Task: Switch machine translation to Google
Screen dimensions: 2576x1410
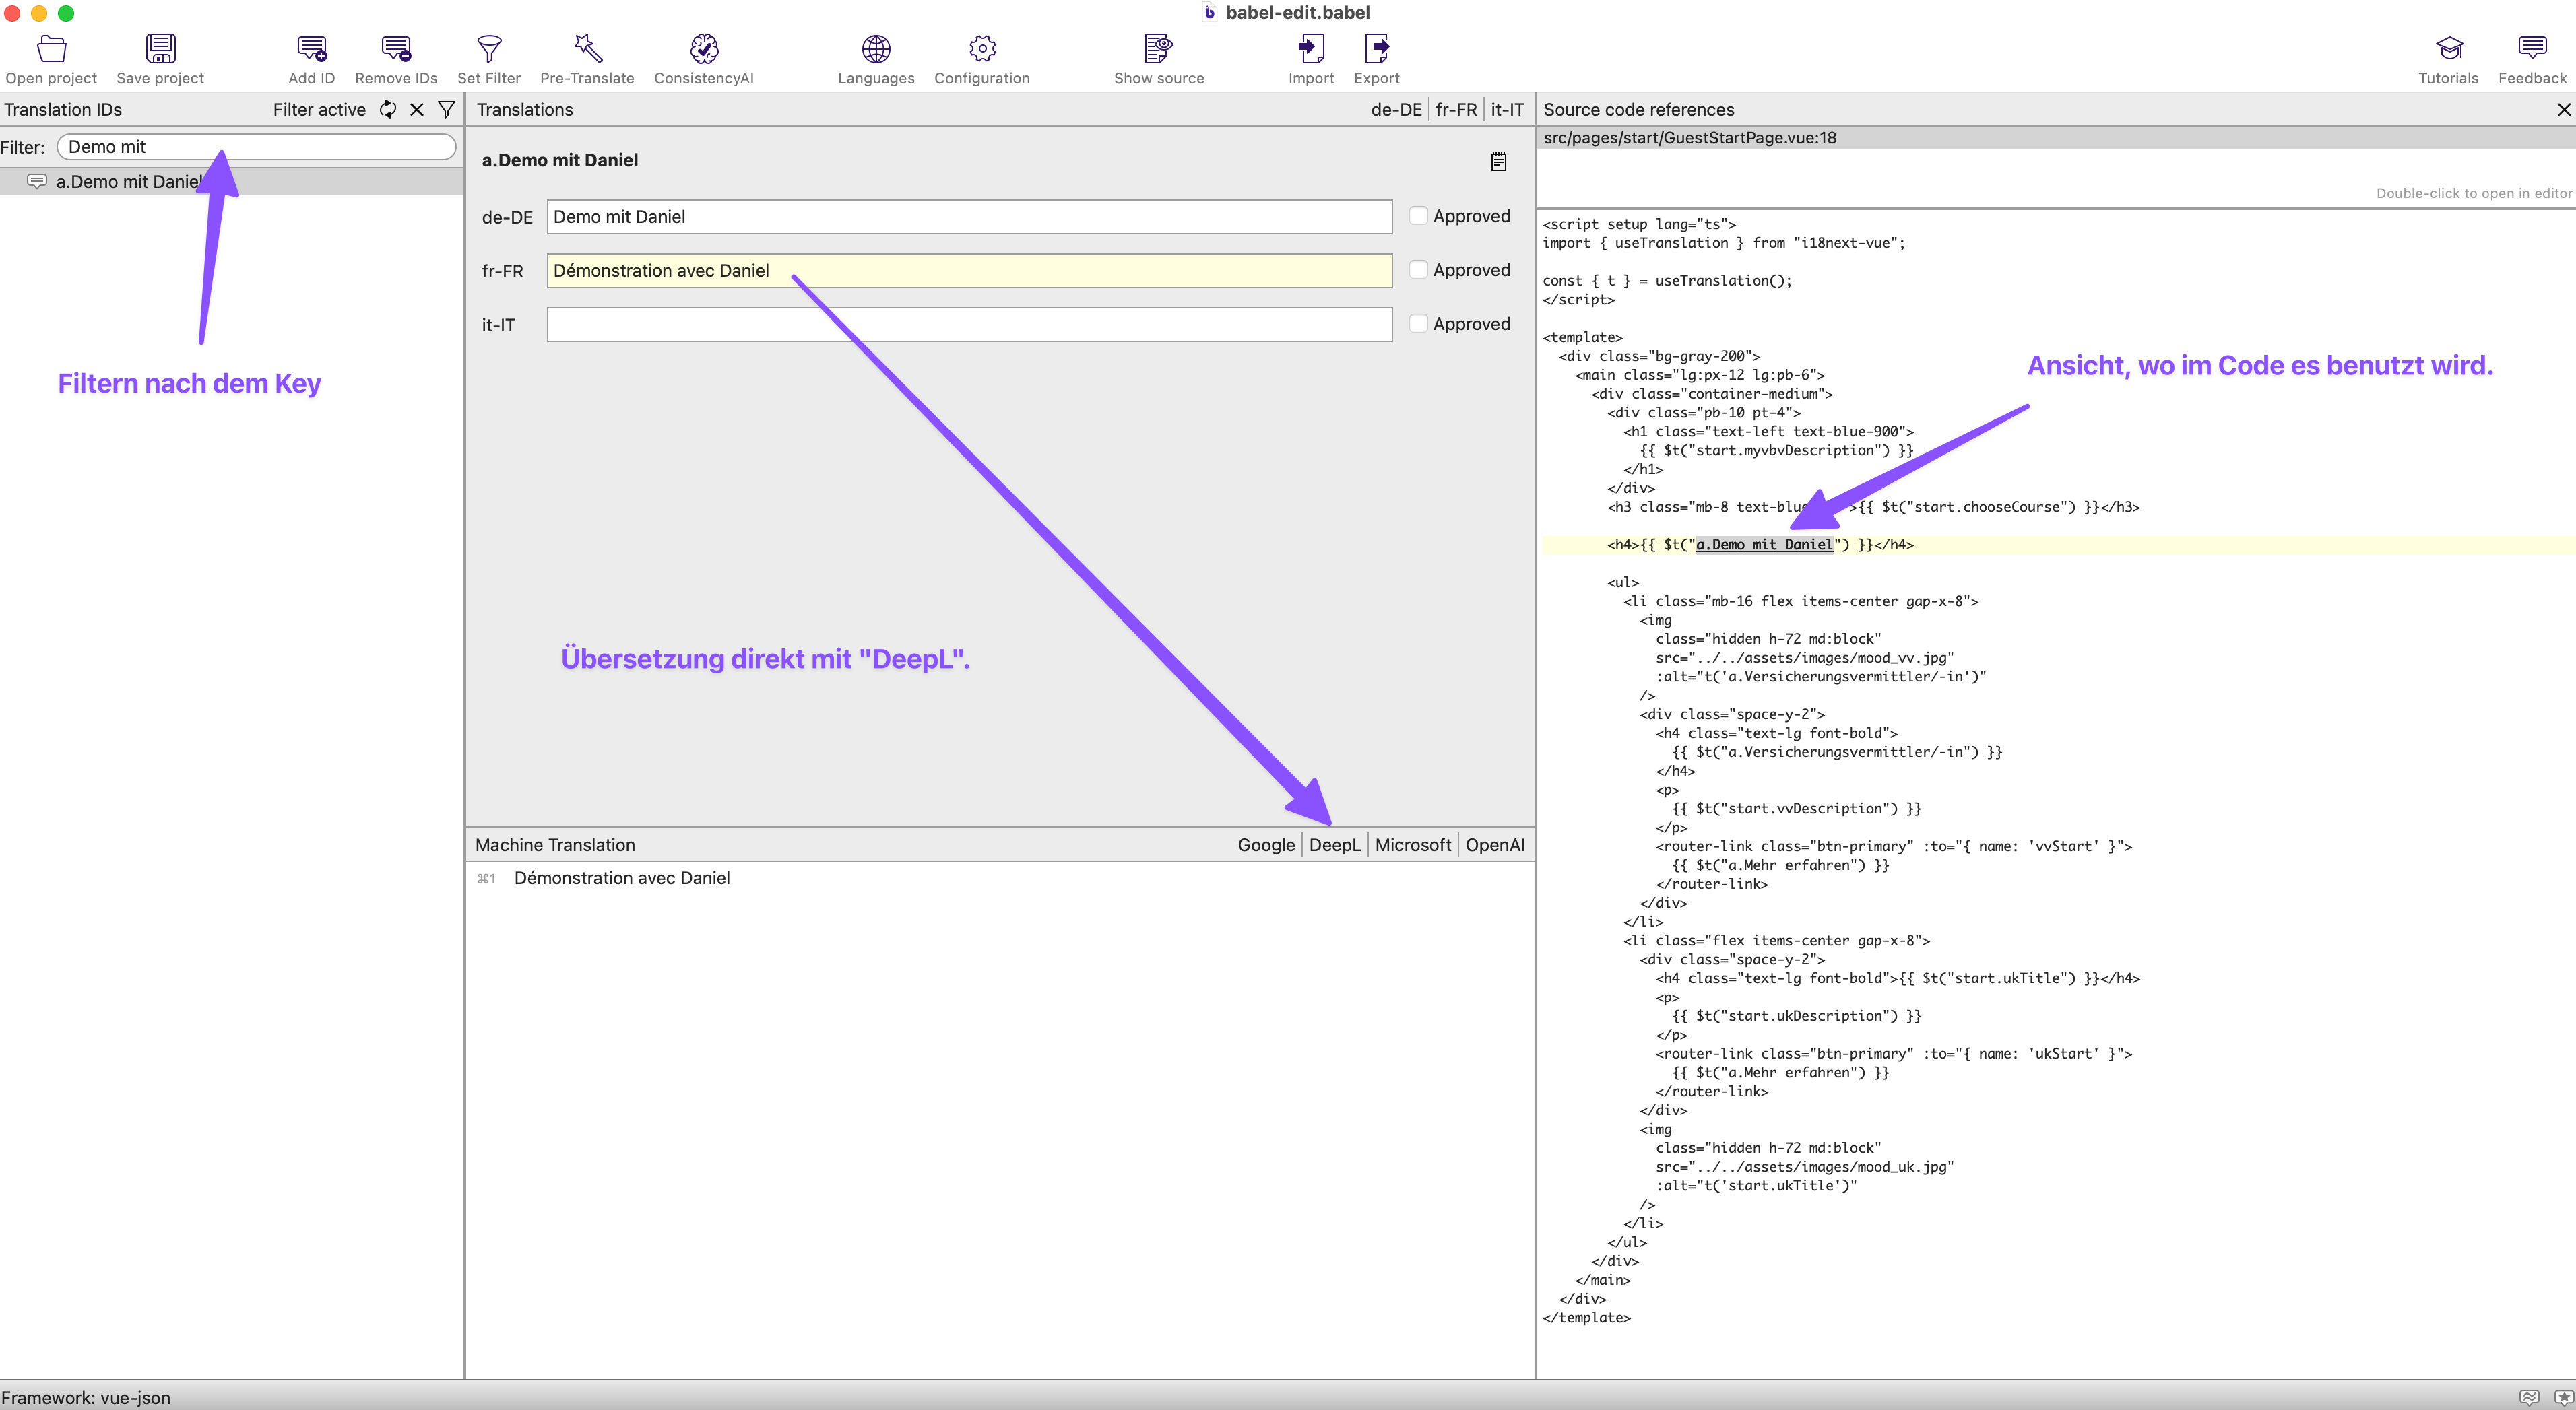Action: (1265, 844)
